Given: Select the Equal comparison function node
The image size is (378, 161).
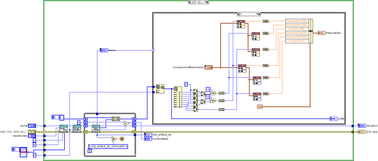Looking at the screenshot, I should tap(114, 139).
